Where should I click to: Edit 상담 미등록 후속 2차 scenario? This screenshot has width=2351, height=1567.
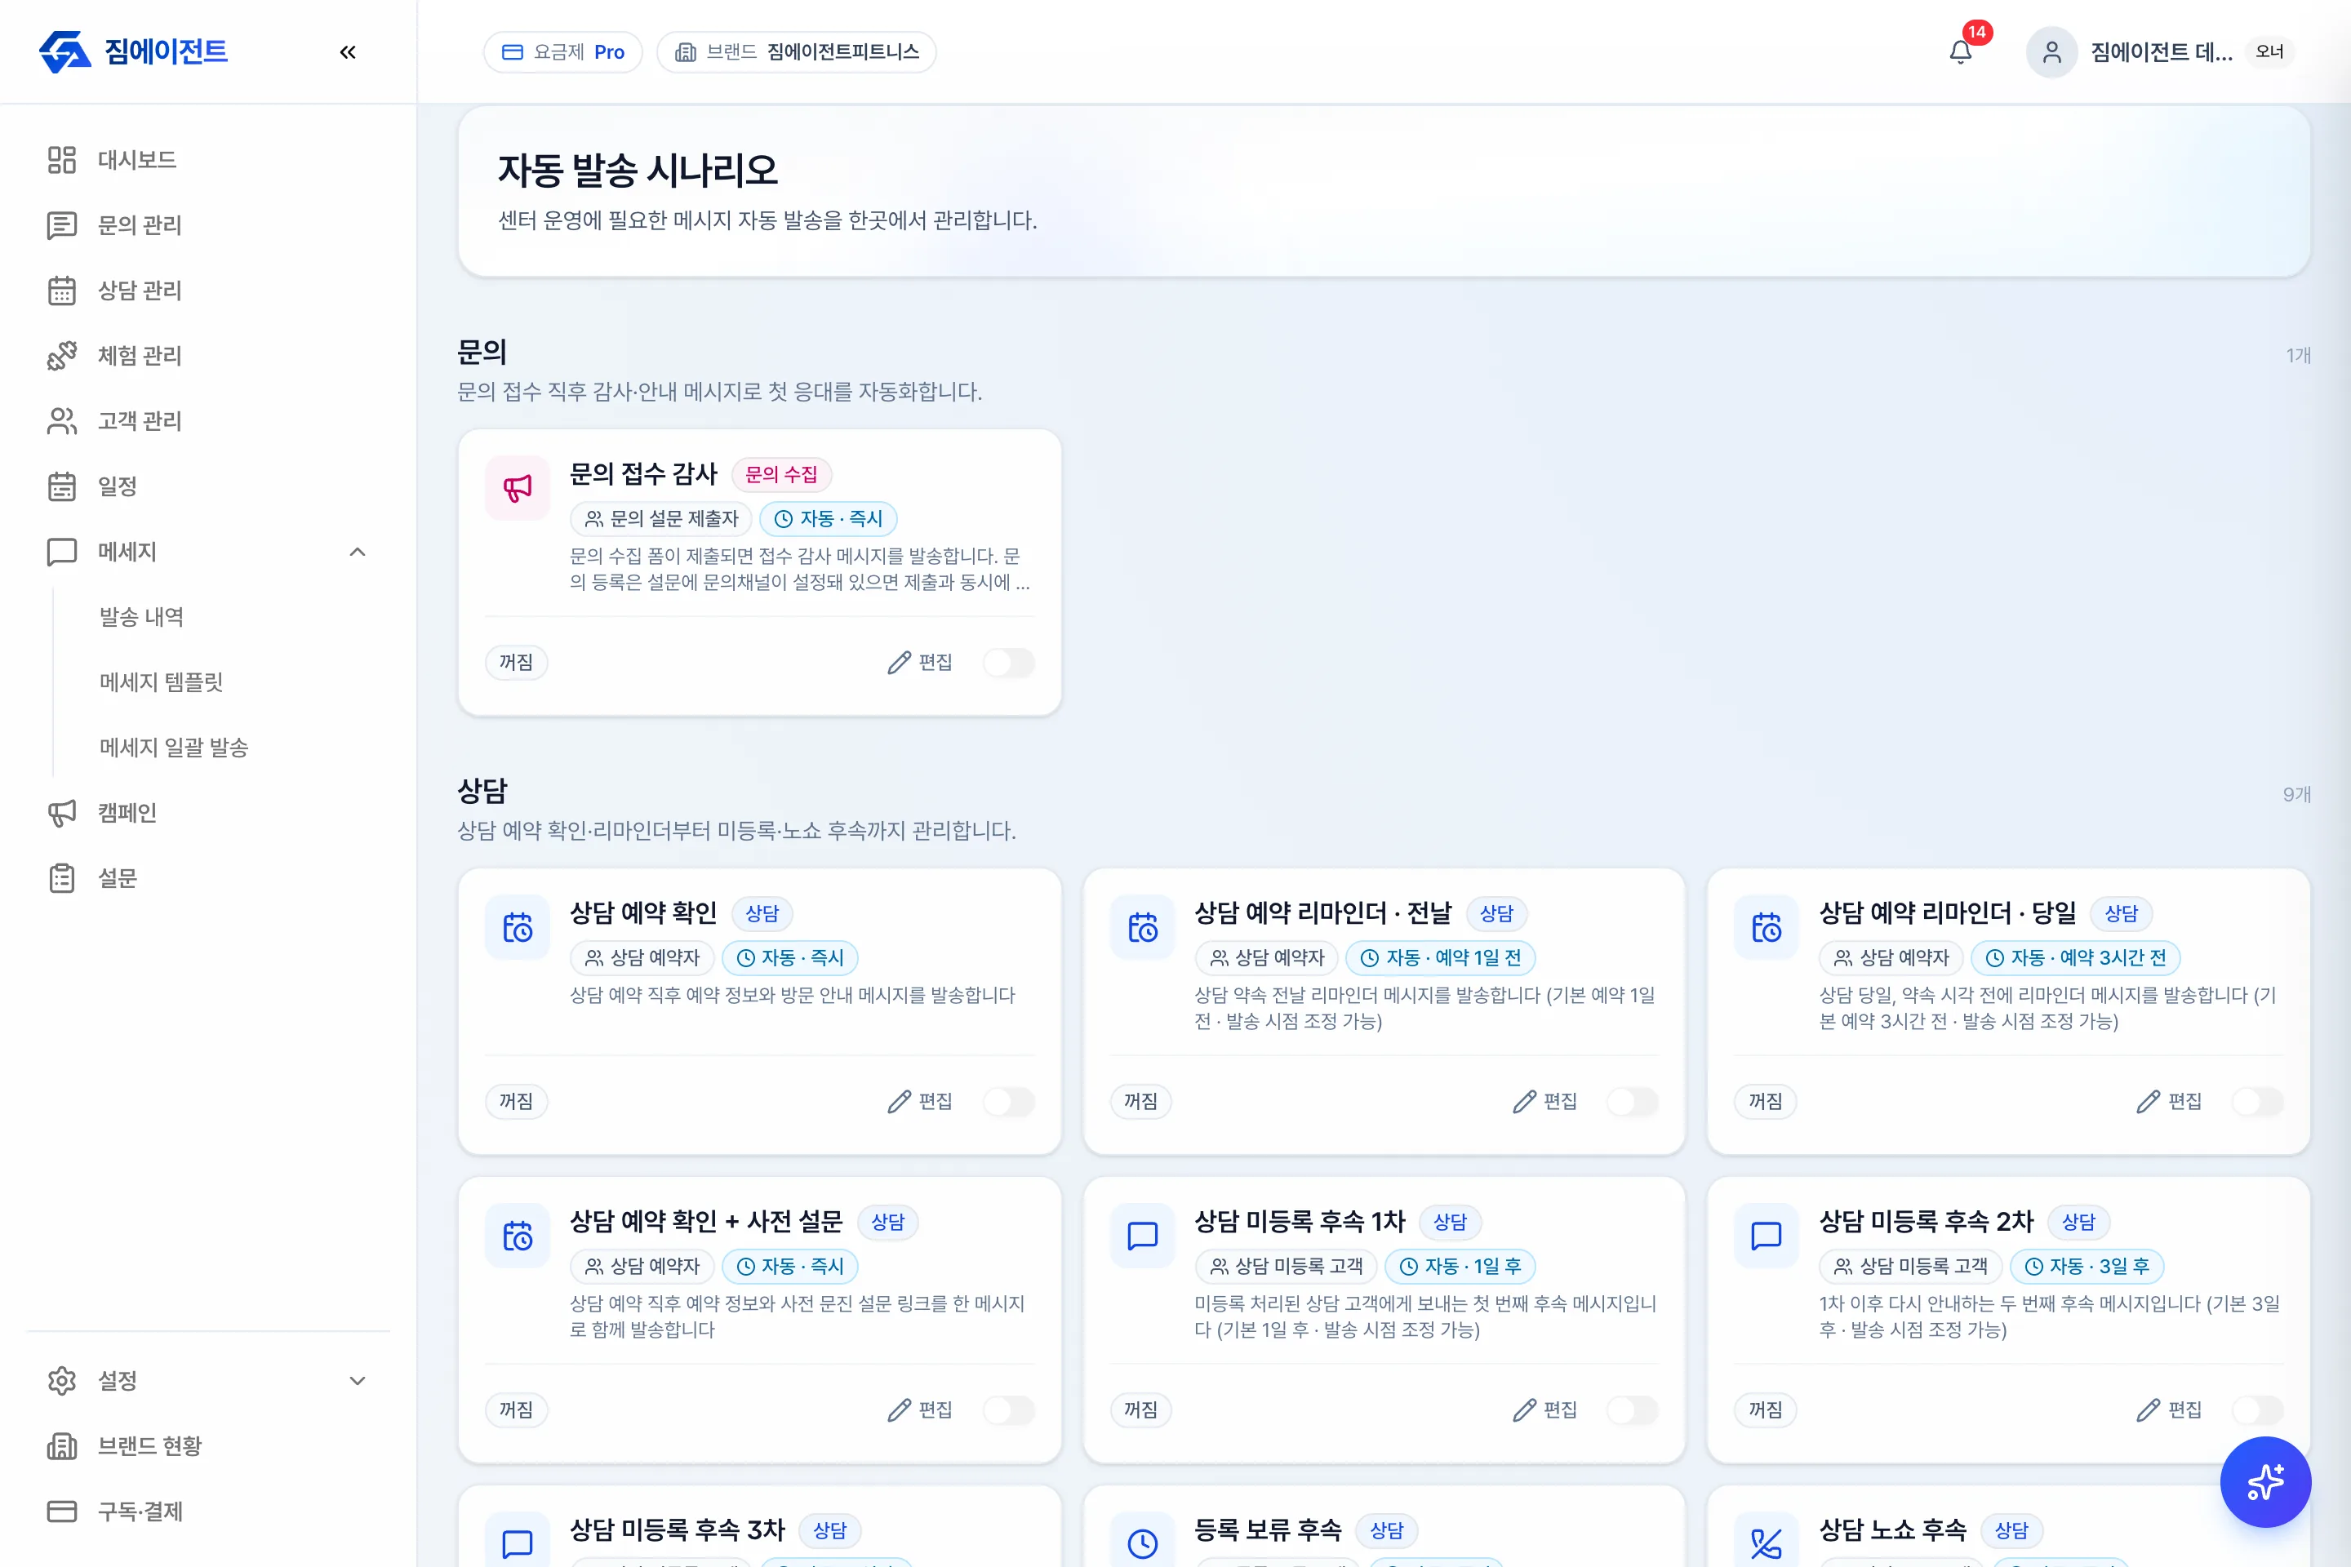[x=2169, y=1410]
